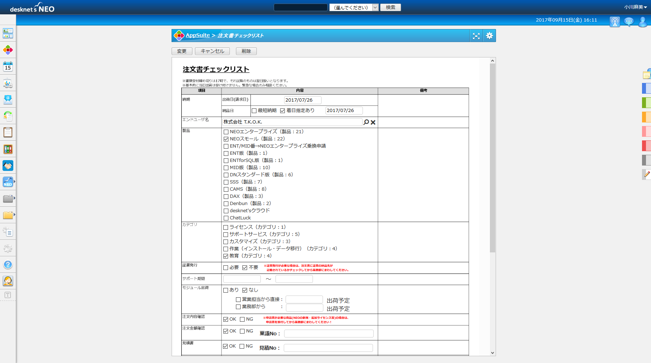The image size is (651, 363).
Task: Uncheck the 着日指定あり checkbox
Action: click(x=282, y=111)
